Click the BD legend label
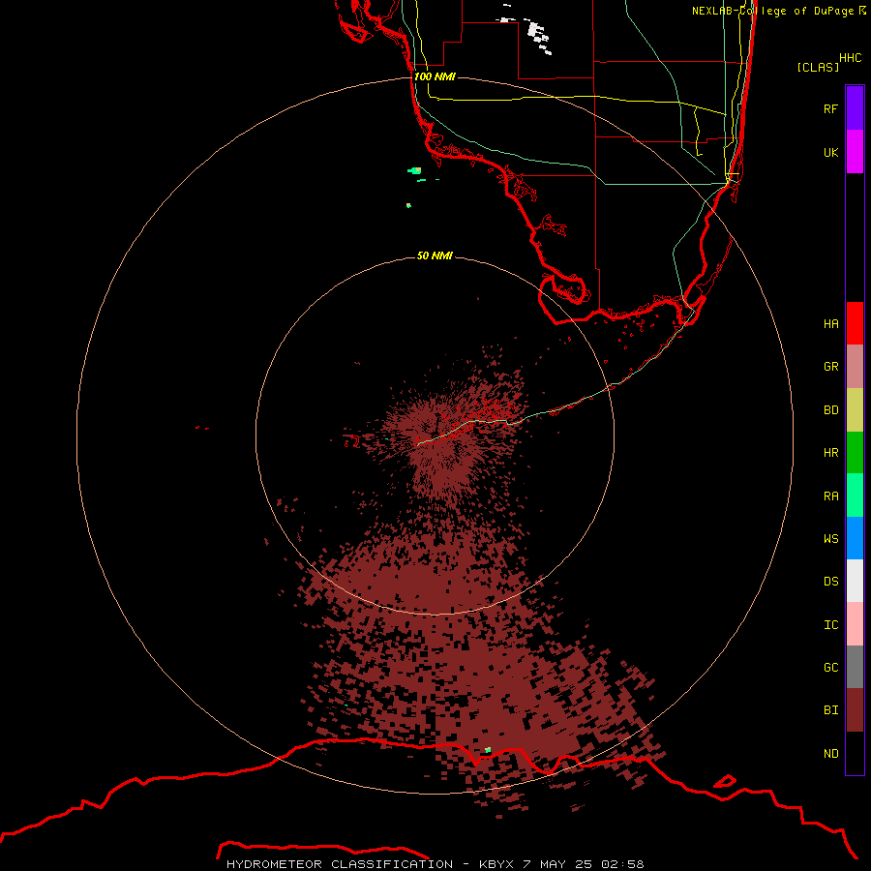The height and width of the screenshot is (871, 871). (830, 410)
